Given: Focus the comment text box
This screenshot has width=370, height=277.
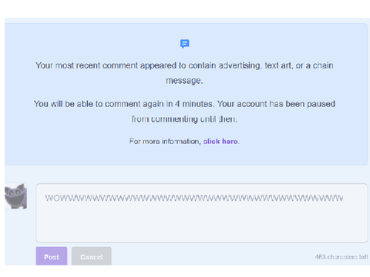Looking at the screenshot, I should tap(202, 213).
